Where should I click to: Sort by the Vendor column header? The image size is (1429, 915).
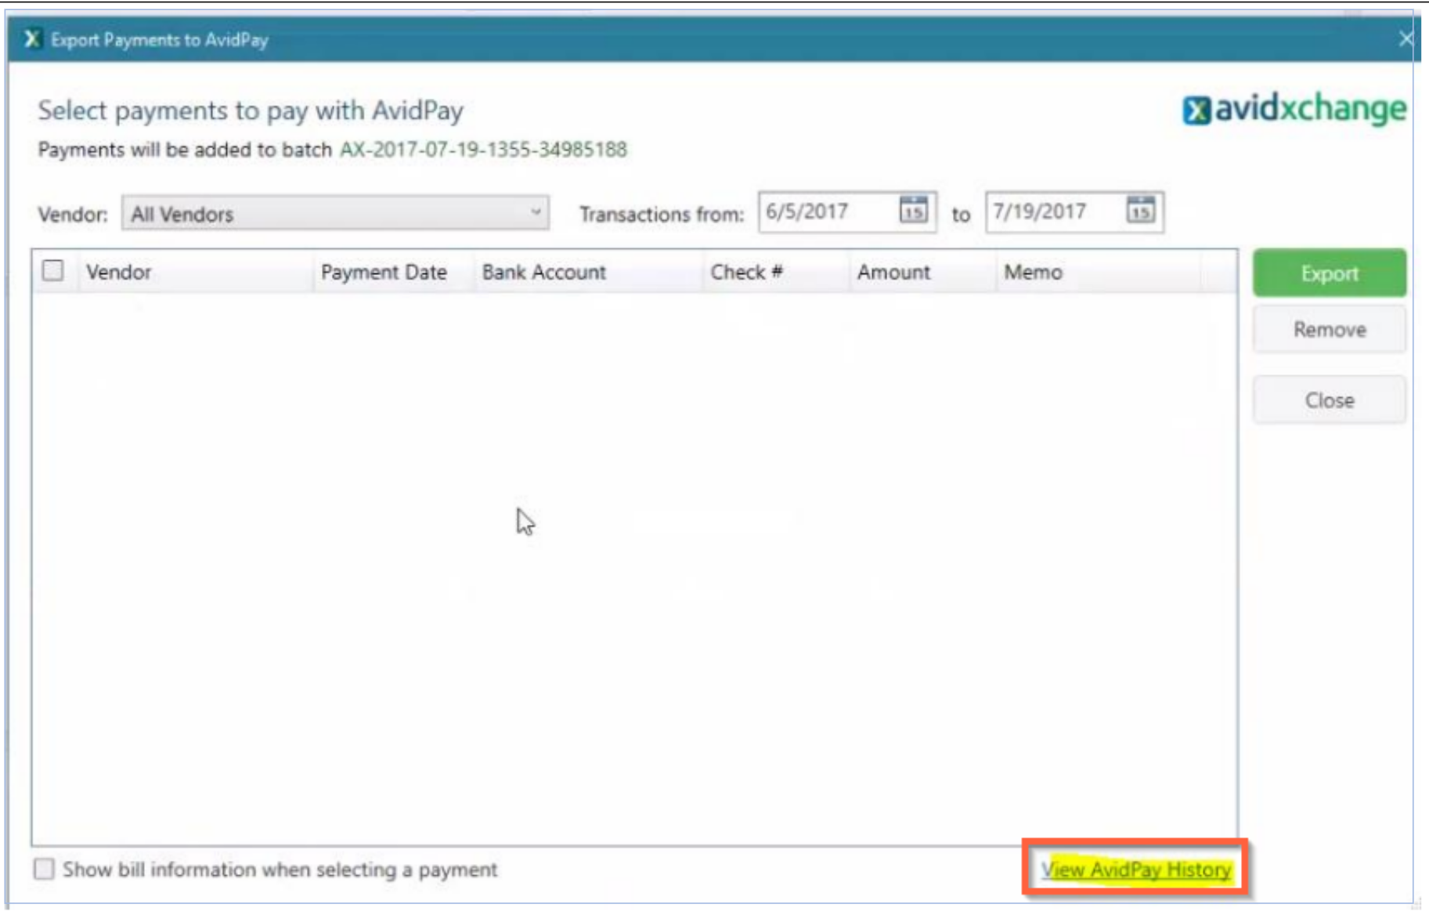coord(119,272)
